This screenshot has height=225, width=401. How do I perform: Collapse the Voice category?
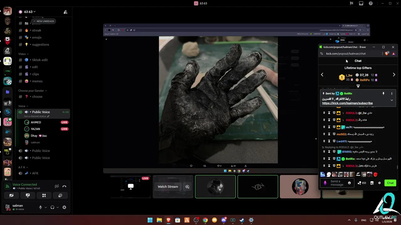pyautogui.click(x=23, y=106)
